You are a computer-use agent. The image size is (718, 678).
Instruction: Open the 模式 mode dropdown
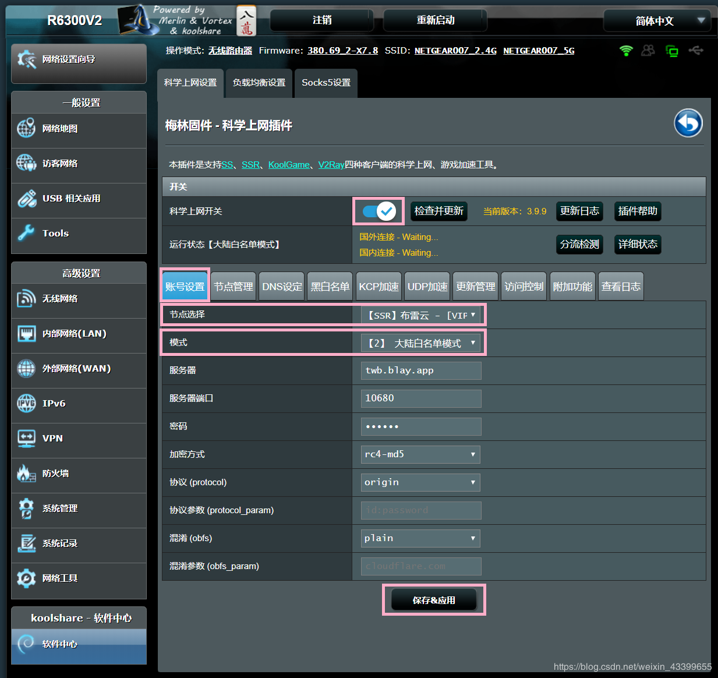(420, 343)
